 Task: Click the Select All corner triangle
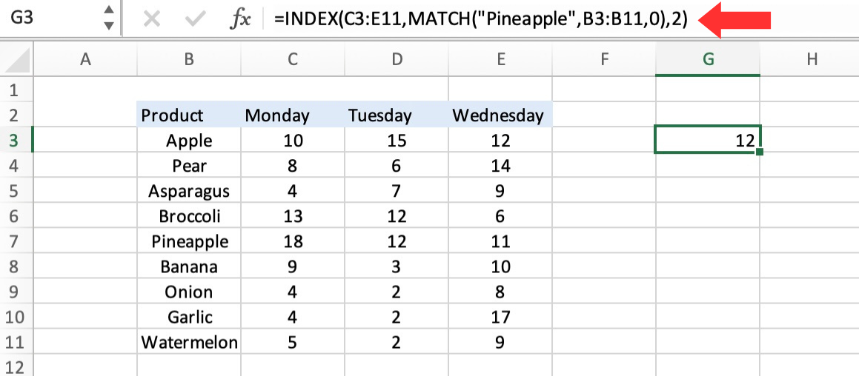coord(17,58)
